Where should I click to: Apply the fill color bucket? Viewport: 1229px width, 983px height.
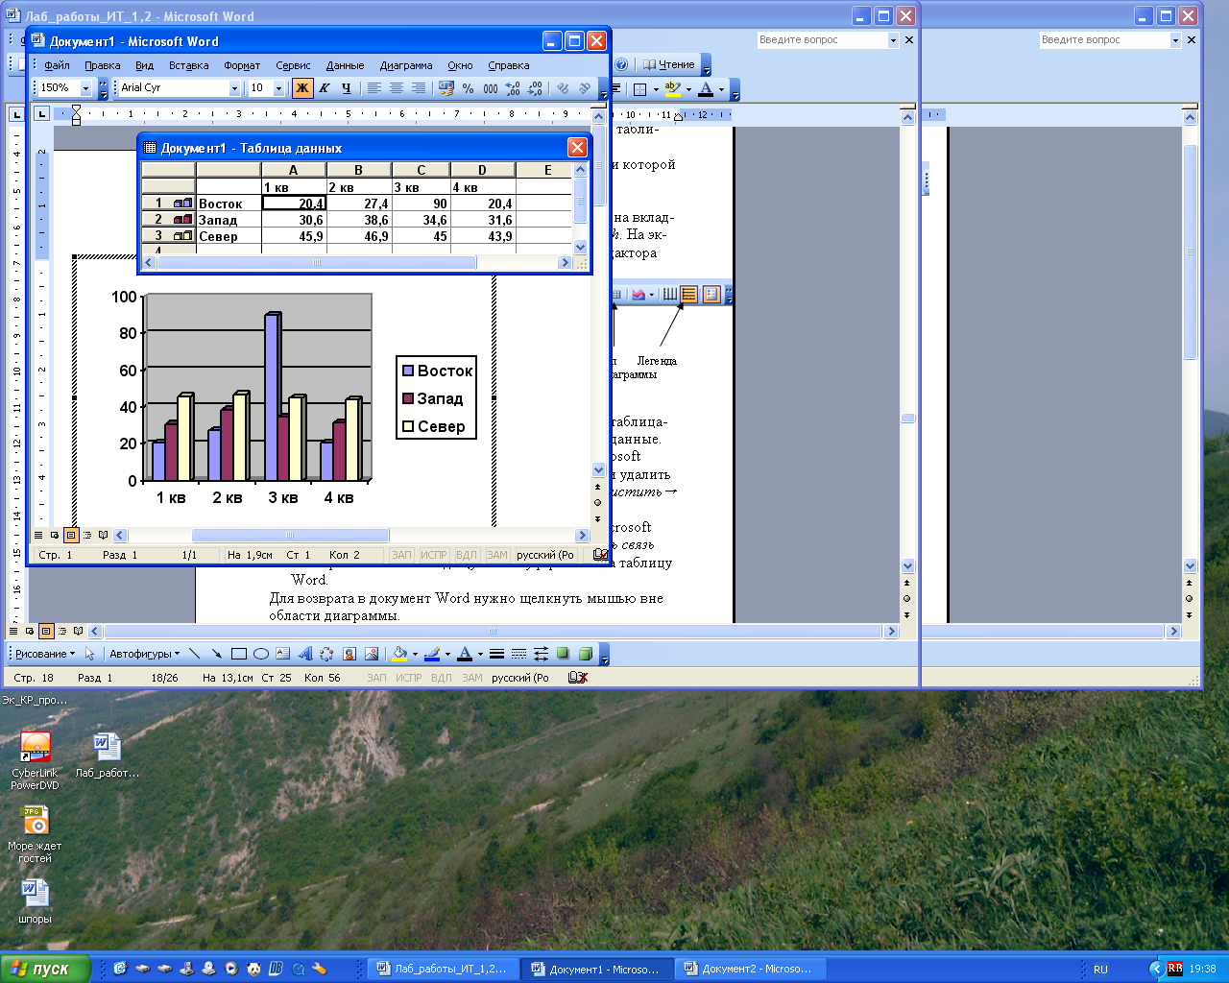399,654
